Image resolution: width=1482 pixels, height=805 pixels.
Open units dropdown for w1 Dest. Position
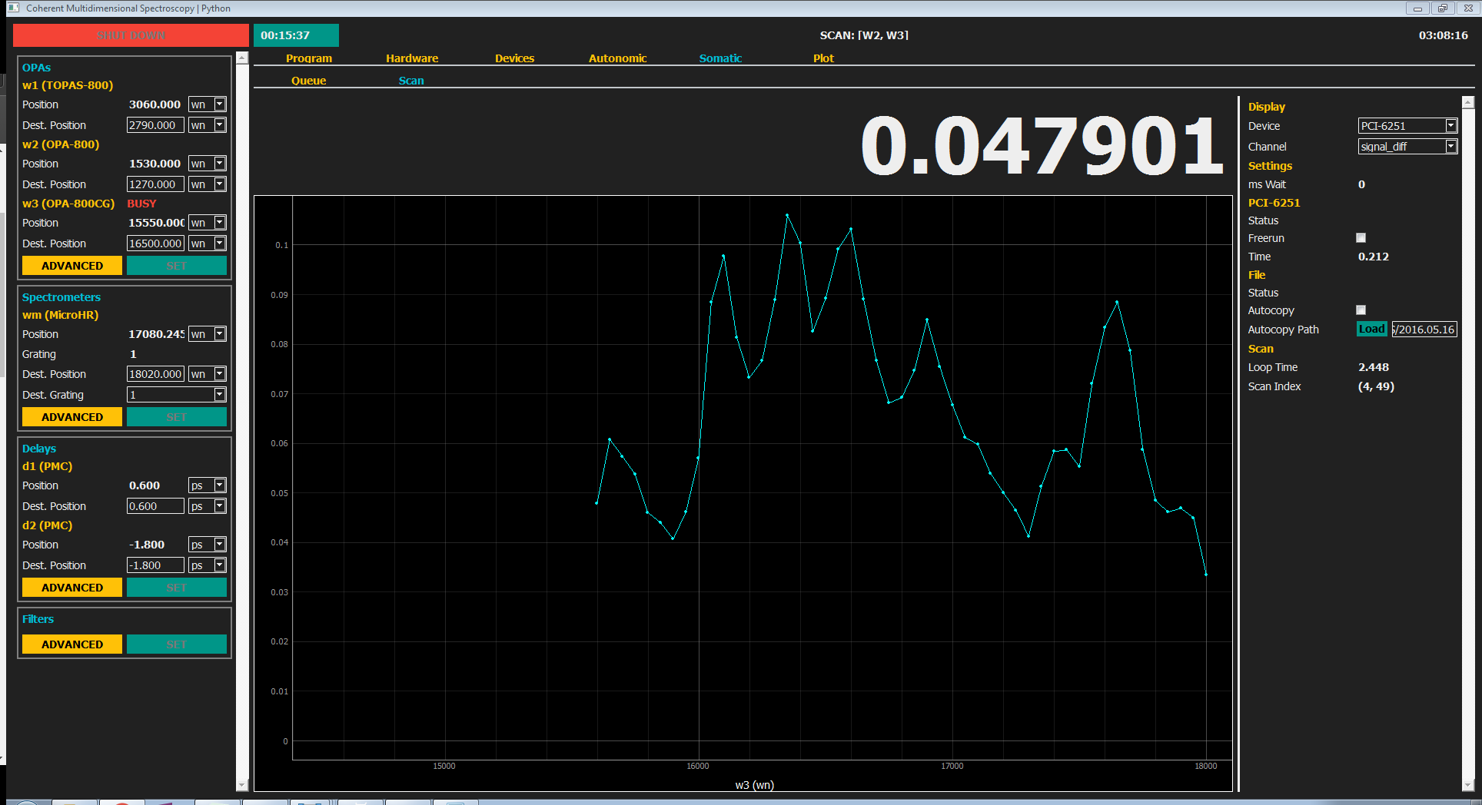[220, 125]
